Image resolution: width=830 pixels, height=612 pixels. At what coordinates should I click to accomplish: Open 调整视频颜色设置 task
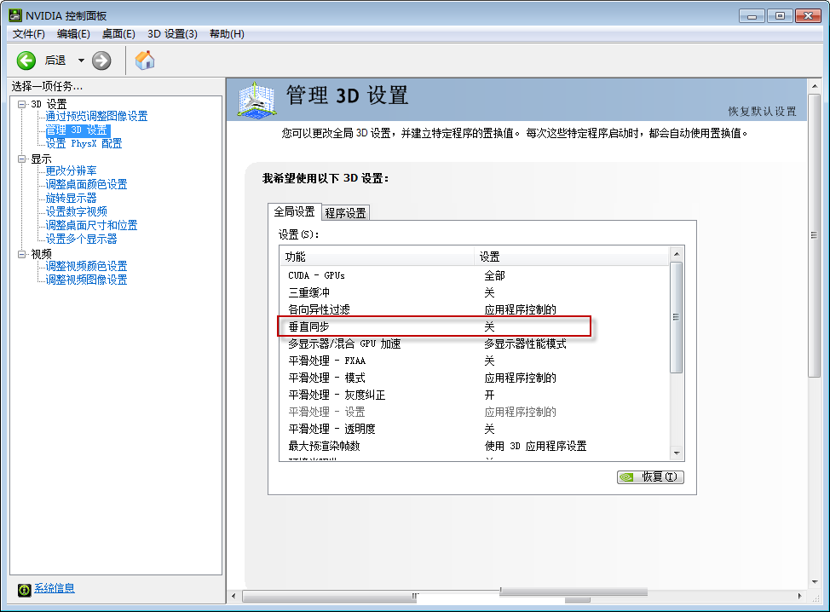(86, 266)
